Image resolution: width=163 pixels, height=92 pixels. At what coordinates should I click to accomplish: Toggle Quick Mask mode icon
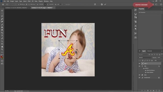2,61
